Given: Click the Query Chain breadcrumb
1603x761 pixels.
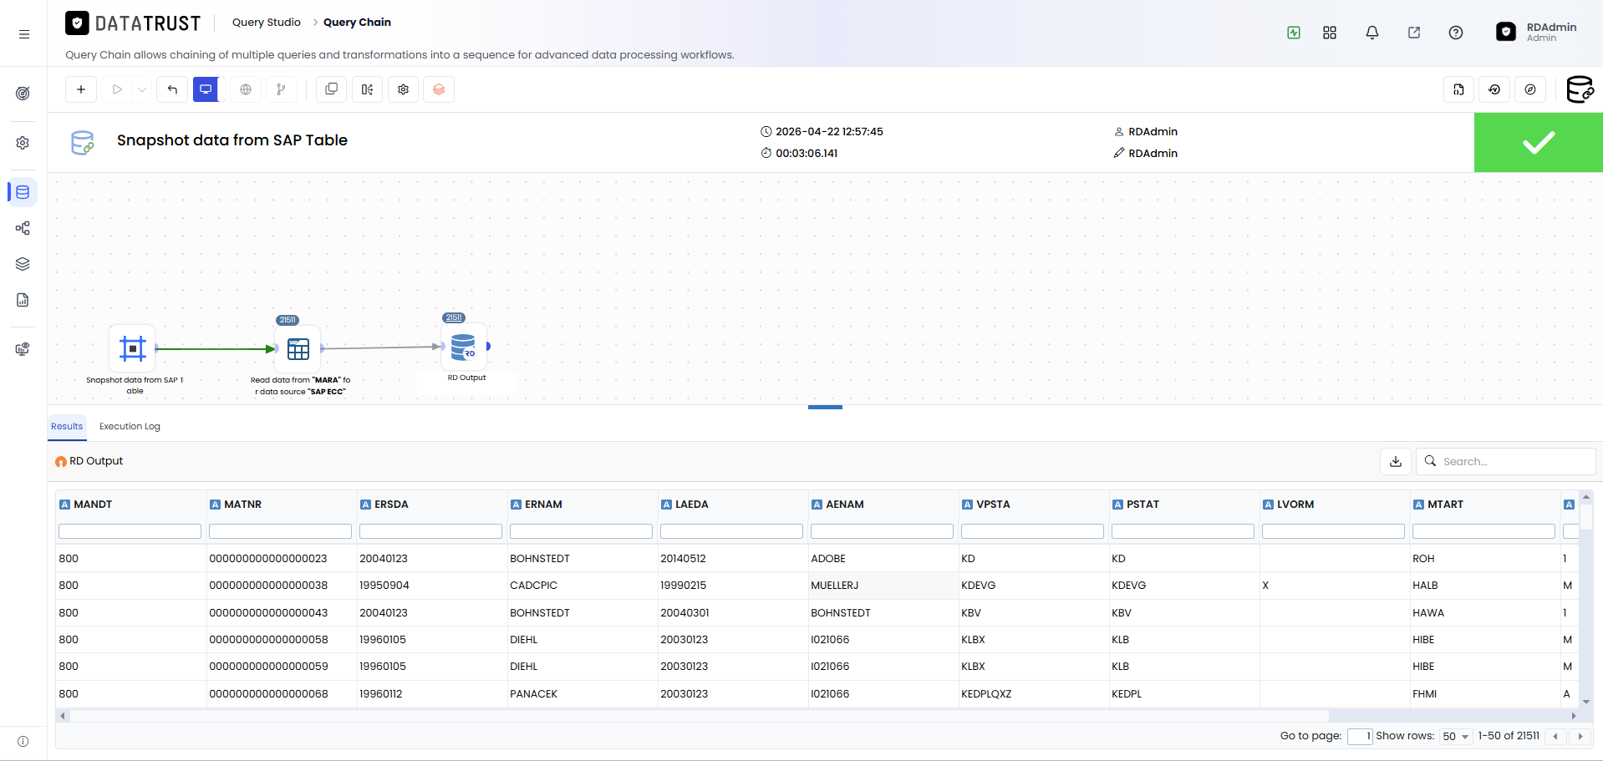Looking at the screenshot, I should (x=357, y=23).
